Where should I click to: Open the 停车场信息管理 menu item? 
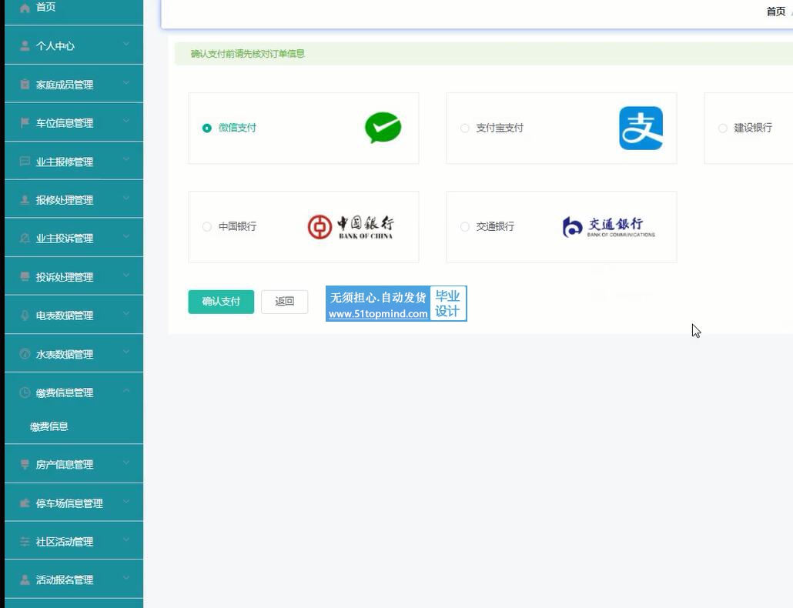click(x=74, y=503)
